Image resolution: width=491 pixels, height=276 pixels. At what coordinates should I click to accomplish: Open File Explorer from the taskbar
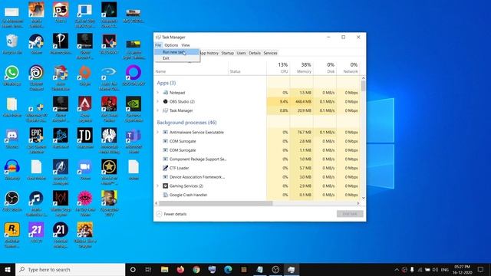click(164, 269)
